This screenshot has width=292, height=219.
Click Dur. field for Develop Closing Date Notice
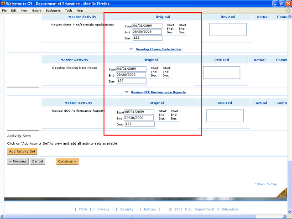coord(132,81)
